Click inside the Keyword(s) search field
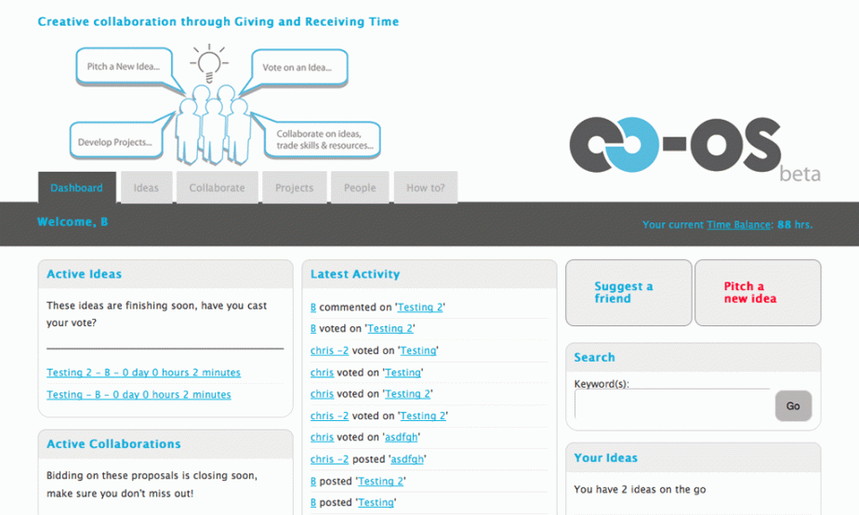Image resolution: width=859 pixels, height=515 pixels. click(x=673, y=405)
